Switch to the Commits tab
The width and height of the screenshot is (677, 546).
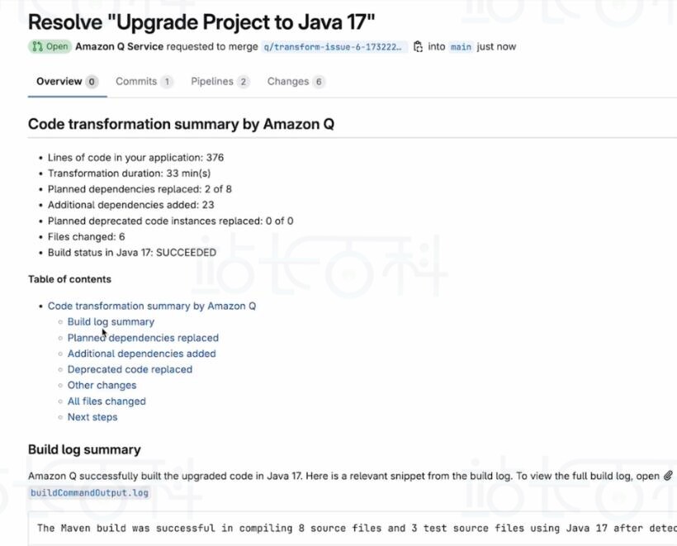[x=144, y=82]
